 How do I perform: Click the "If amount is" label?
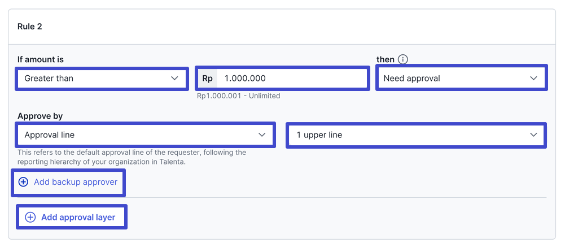point(41,59)
